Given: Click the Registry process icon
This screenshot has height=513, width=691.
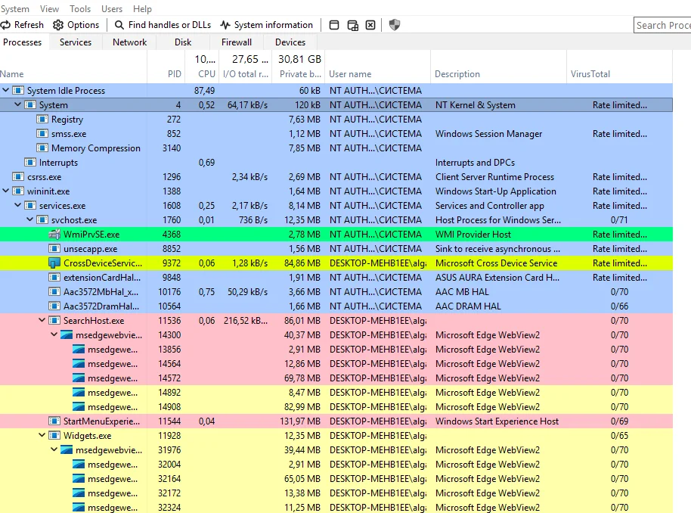Looking at the screenshot, I should click(x=42, y=119).
